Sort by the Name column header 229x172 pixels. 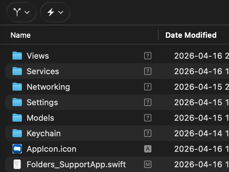(21, 35)
